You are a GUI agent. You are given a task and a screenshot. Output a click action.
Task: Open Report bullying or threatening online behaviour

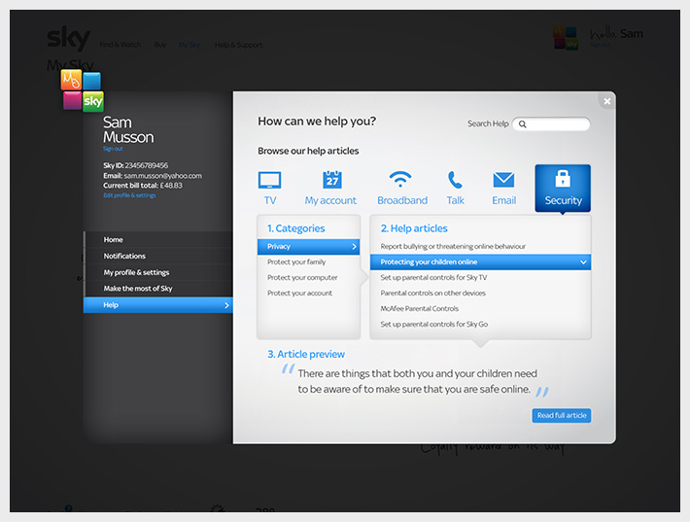click(453, 247)
